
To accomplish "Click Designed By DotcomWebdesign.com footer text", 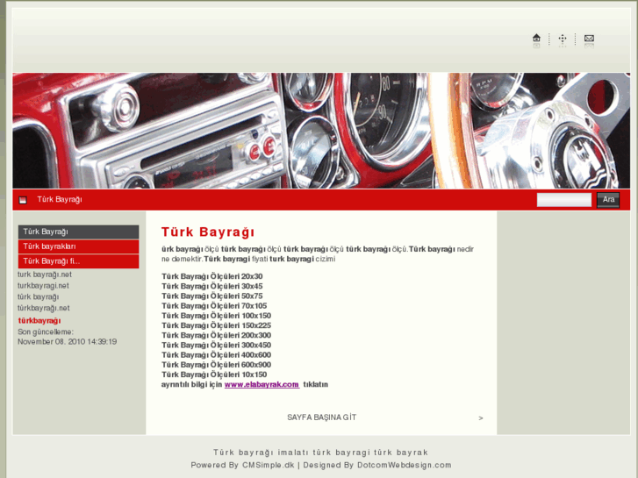I will click(377, 465).
